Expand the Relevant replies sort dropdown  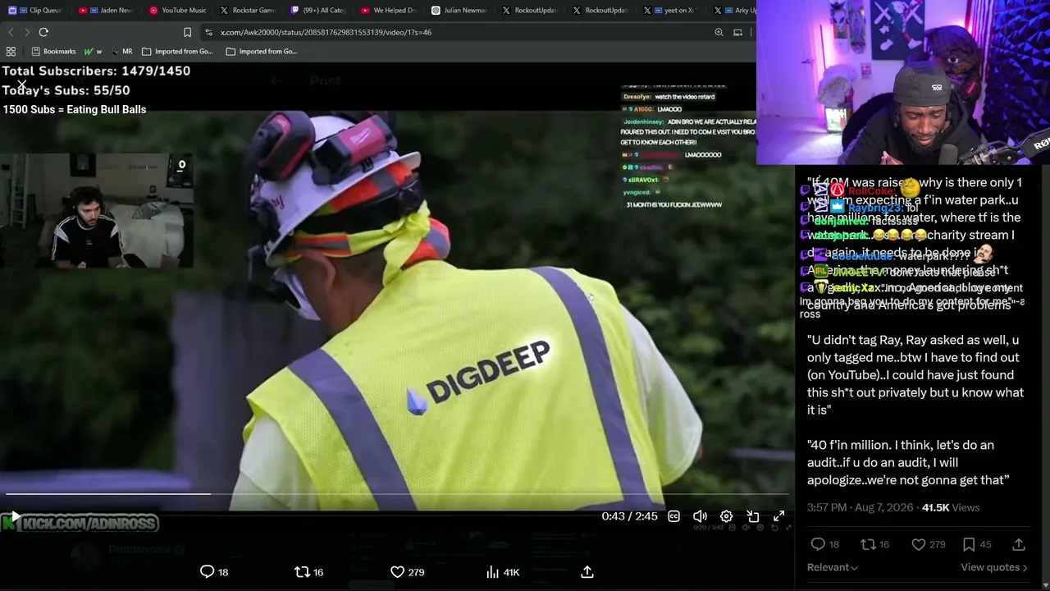click(x=833, y=567)
